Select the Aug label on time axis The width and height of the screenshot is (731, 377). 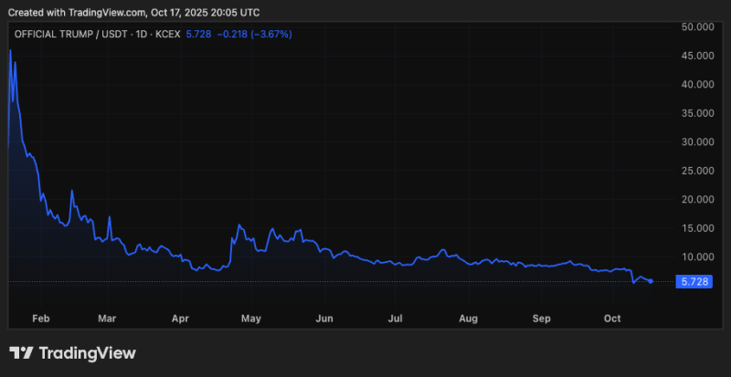pyautogui.click(x=468, y=319)
